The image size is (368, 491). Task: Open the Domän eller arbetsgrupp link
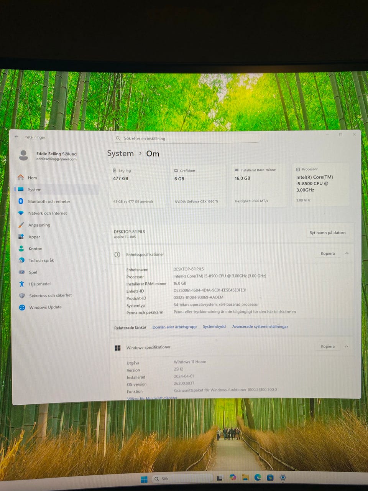(x=174, y=327)
